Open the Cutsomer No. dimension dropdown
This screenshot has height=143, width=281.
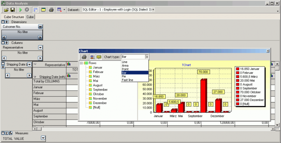[40, 27]
